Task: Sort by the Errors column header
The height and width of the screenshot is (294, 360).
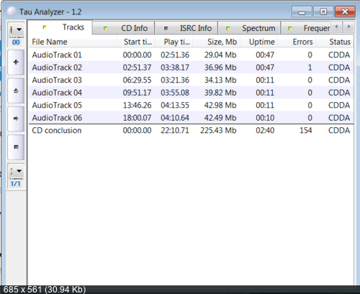Action: click(297, 42)
